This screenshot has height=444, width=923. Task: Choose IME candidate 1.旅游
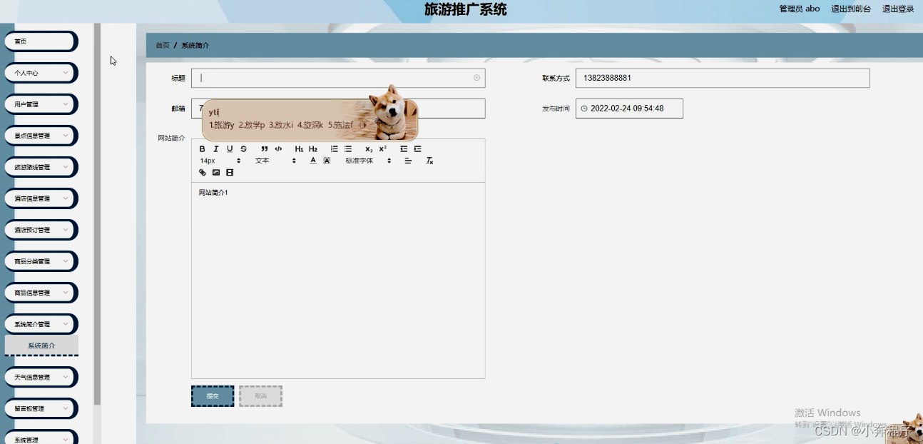coord(222,125)
